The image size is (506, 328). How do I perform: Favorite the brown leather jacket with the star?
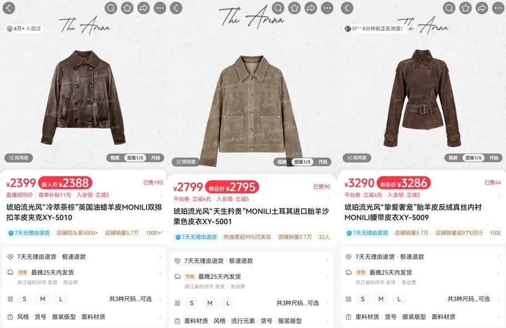click(127, 8)
